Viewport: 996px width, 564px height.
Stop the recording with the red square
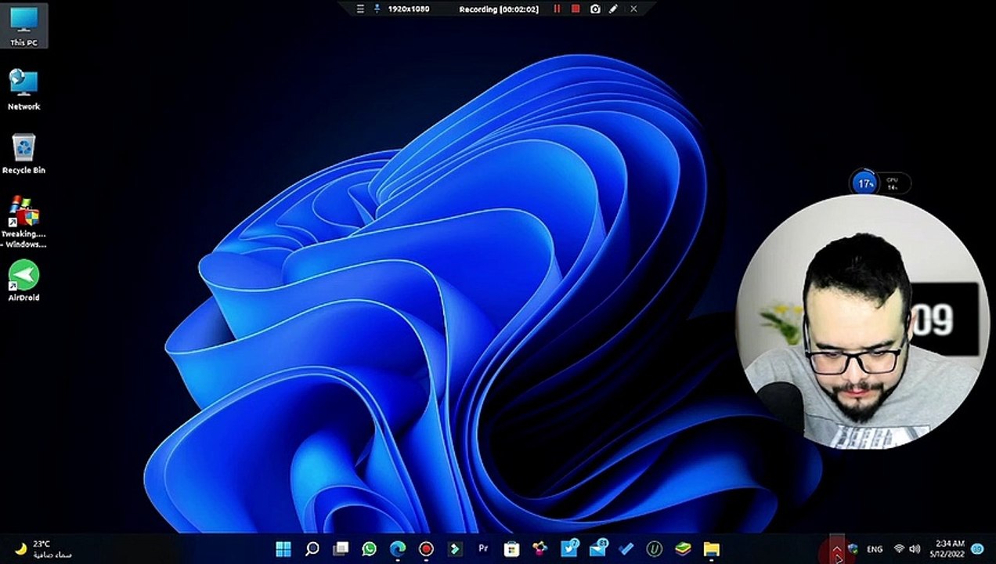[576, 9]
